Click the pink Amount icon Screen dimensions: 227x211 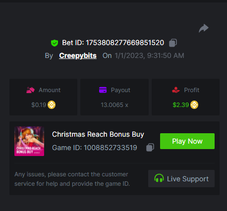tap(30, 90)
